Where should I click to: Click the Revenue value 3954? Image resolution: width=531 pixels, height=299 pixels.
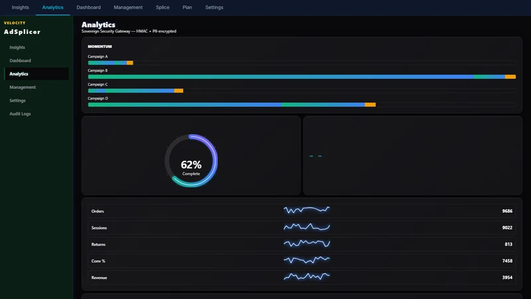(x=507, y=277)
